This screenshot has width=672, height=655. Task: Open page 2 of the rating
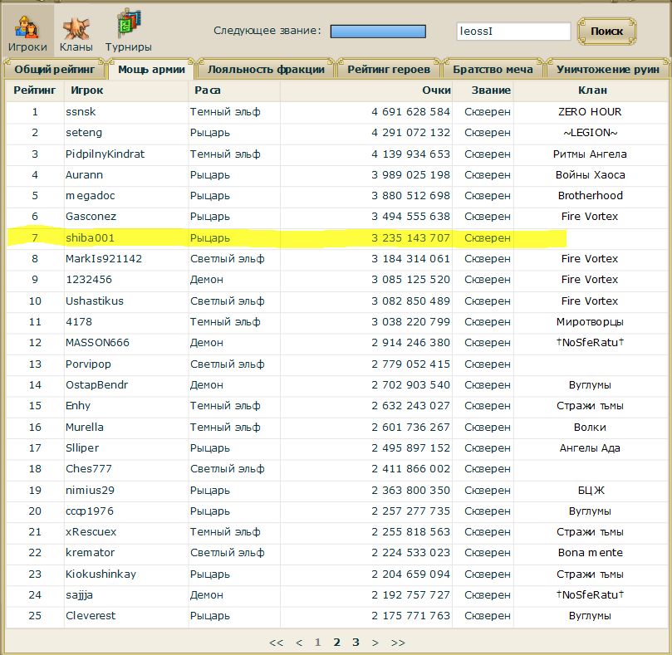pos(337,642)
